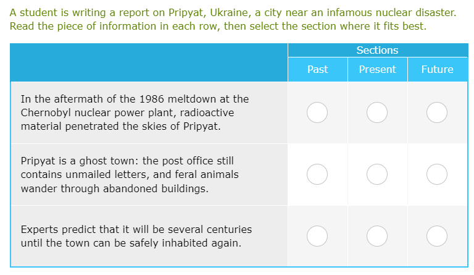This screenshot has width=474, height=275.
Task: Click the Past column header
Action: [317, 69]
